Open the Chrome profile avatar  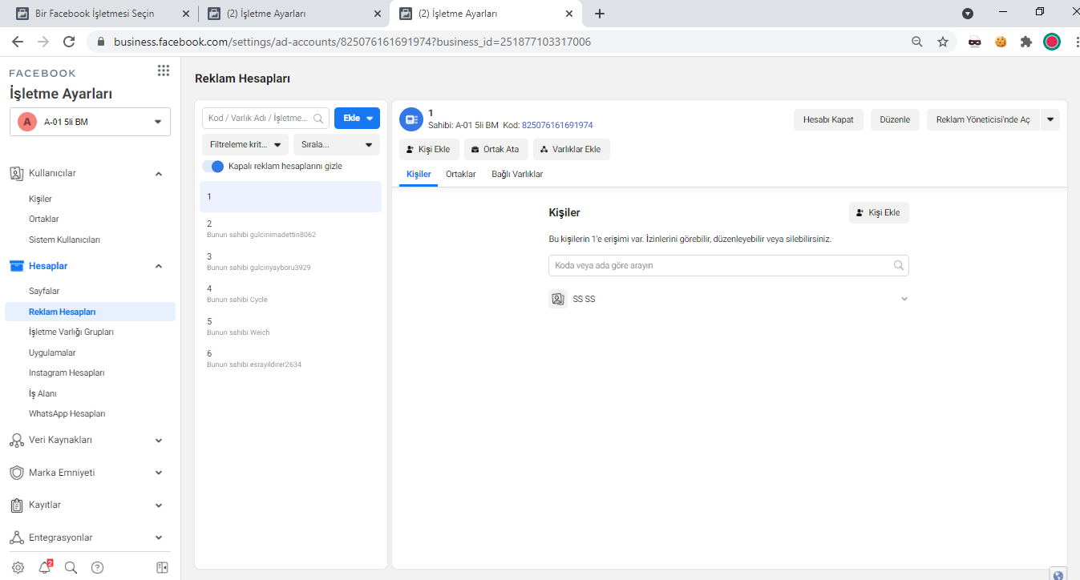click(x=1052, y=42)
